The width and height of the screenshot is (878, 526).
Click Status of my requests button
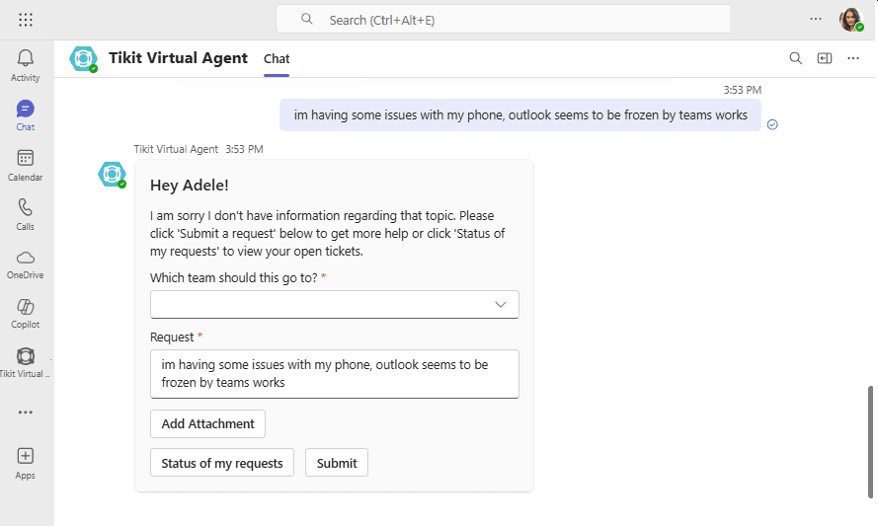click(222, 463)
